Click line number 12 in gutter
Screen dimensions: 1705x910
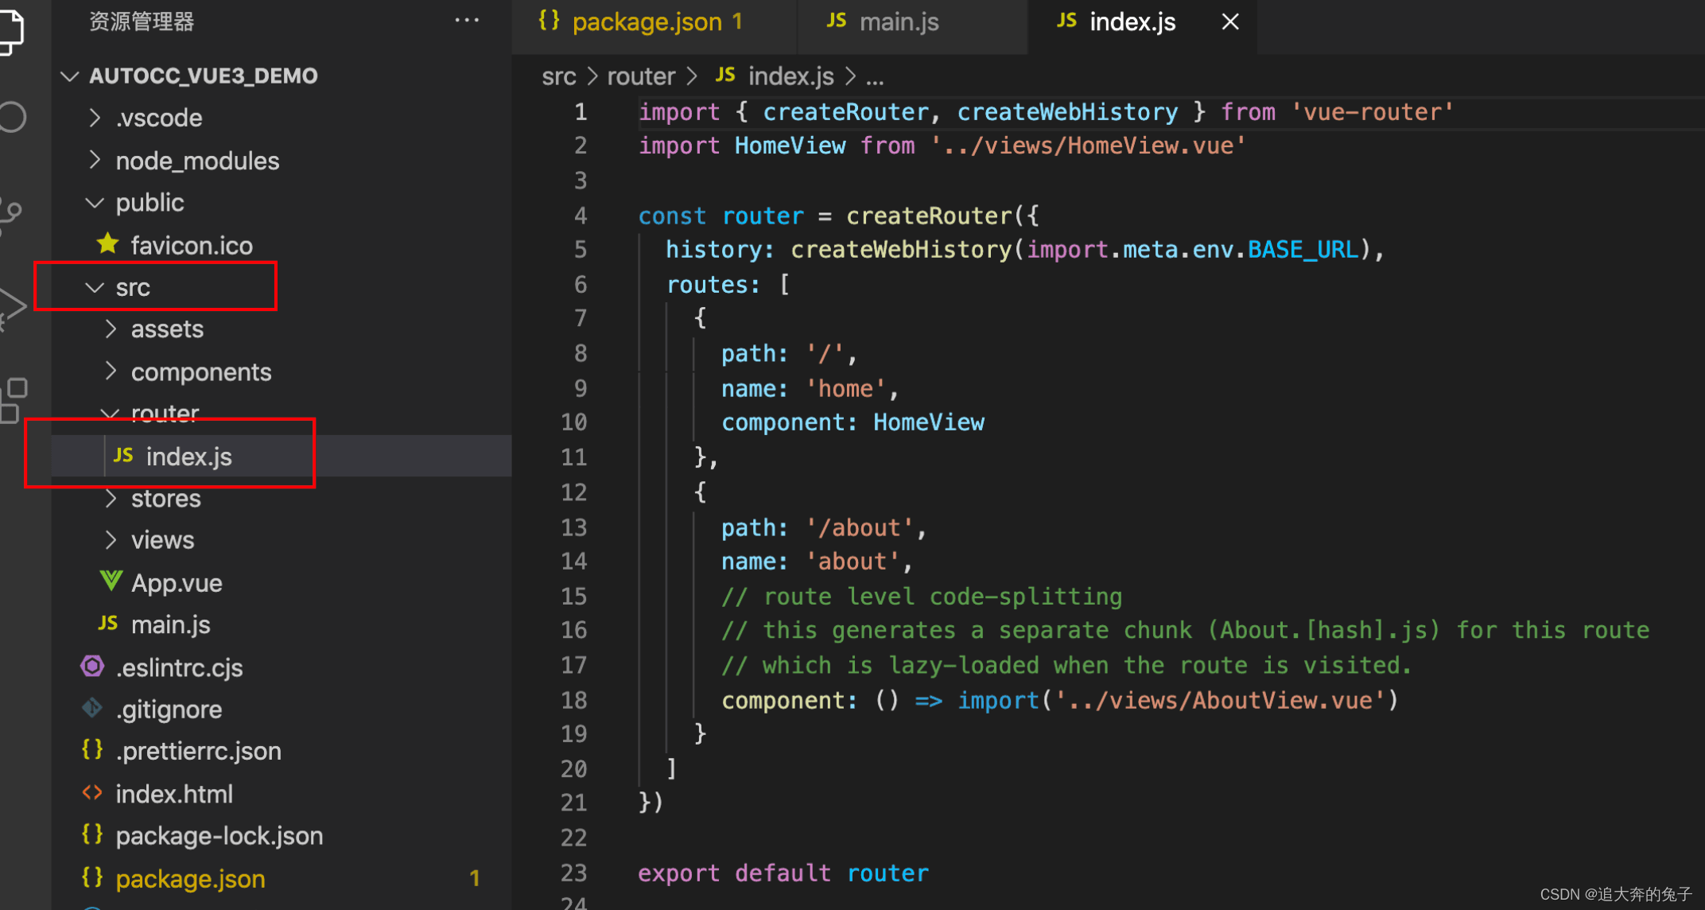[574, 492]
